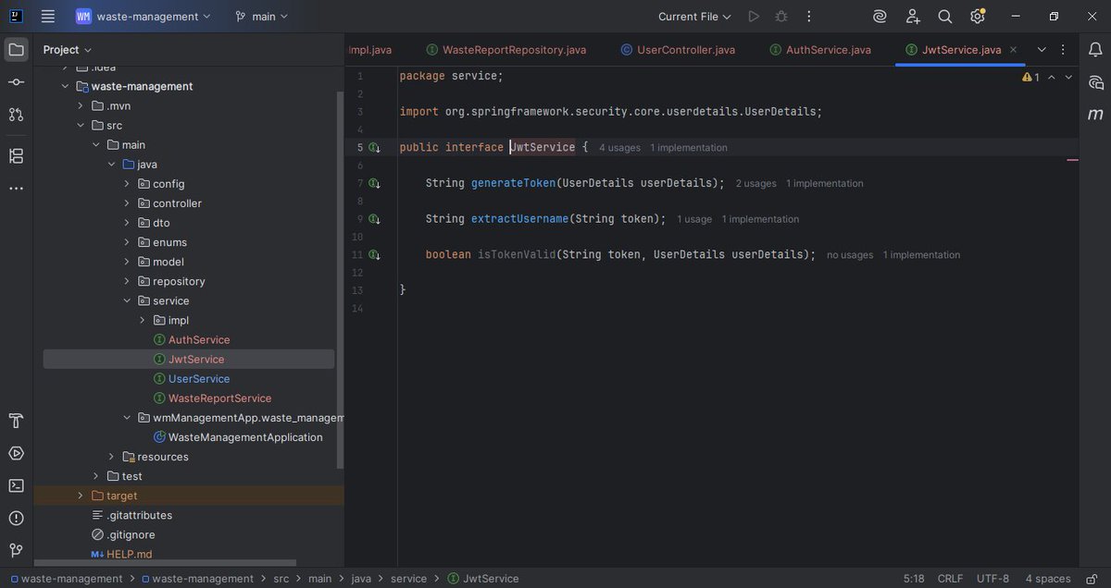Image resolution: width=1111 pixels, height=588 pixels.
Task: Select AuthService in project tree
Action: 199,340
